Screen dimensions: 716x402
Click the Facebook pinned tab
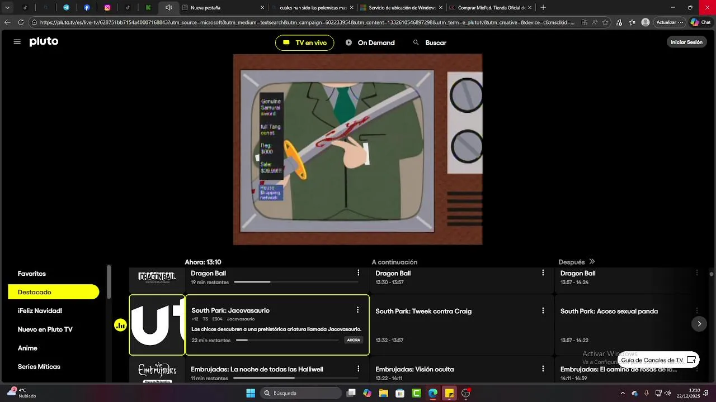(x=87, y=8)
